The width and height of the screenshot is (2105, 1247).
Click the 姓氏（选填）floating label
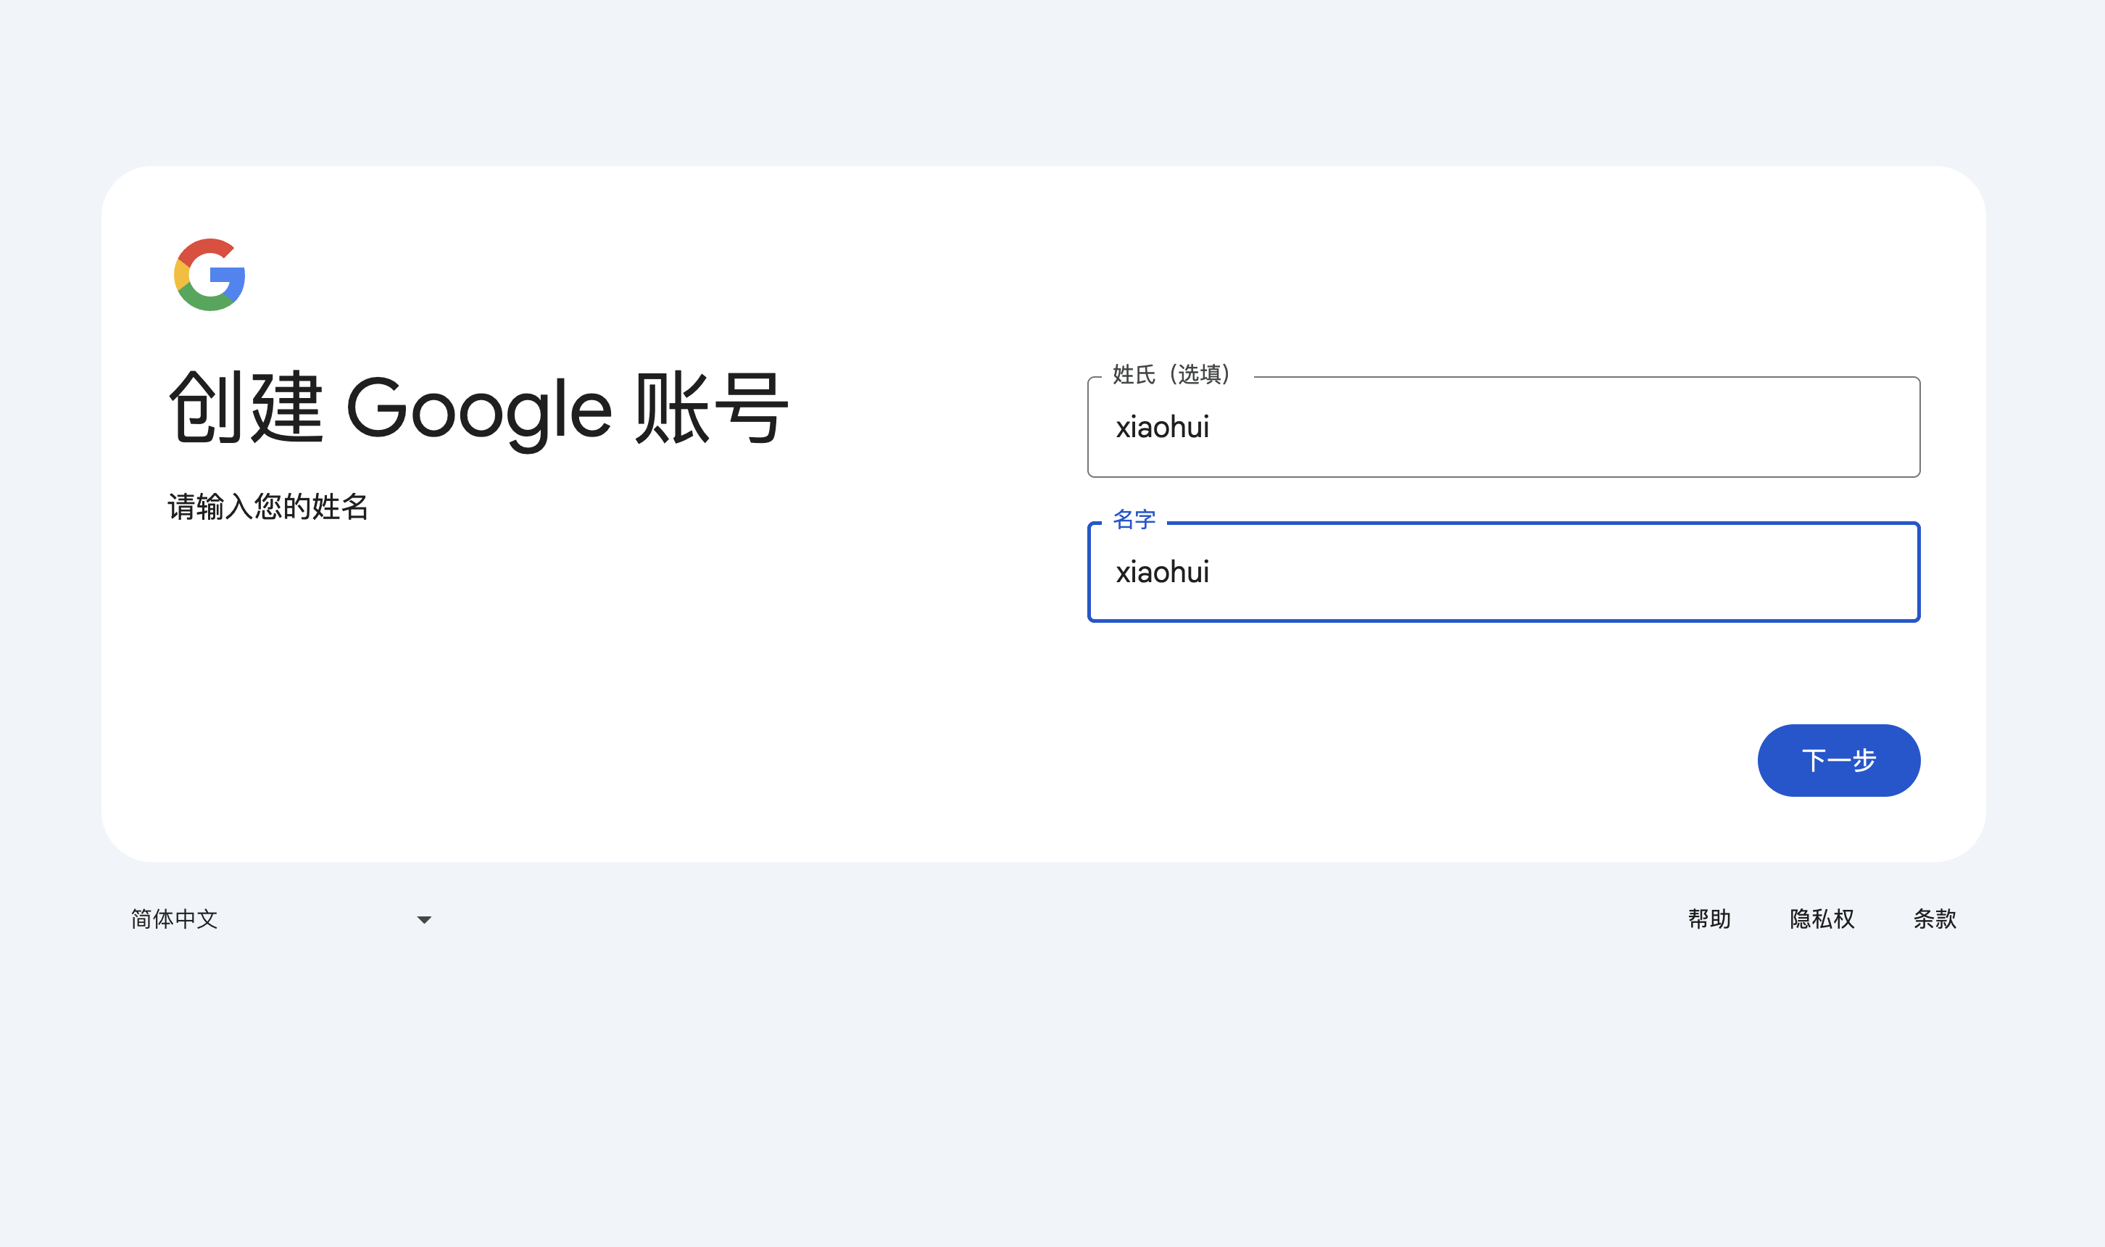point(1171,375)
